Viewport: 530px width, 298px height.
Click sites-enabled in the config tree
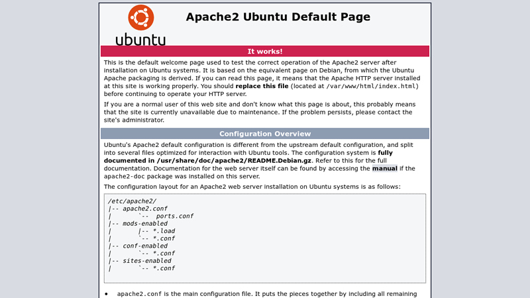point(147,260)
